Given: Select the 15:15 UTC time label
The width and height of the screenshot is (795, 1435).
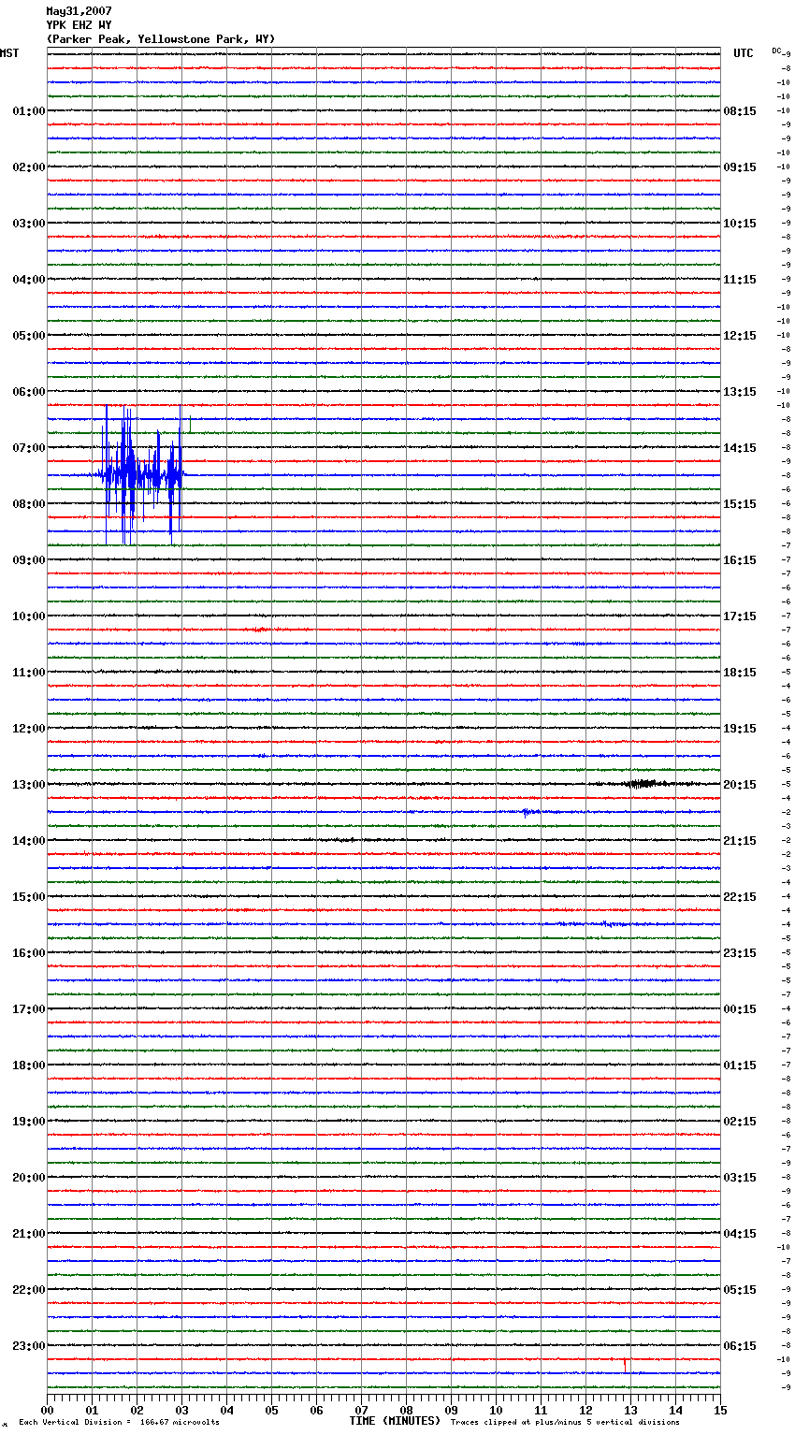Looking at the screenshot, I should click(x=740, y=504).
